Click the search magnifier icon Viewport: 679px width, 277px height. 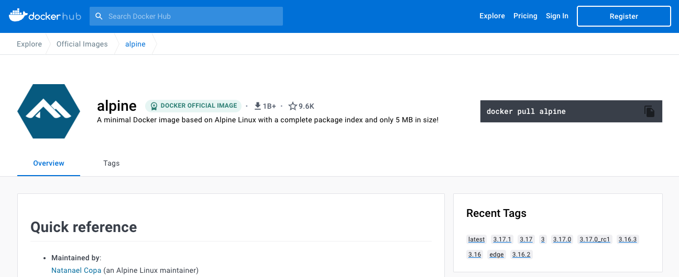click(x=98, y=16)
